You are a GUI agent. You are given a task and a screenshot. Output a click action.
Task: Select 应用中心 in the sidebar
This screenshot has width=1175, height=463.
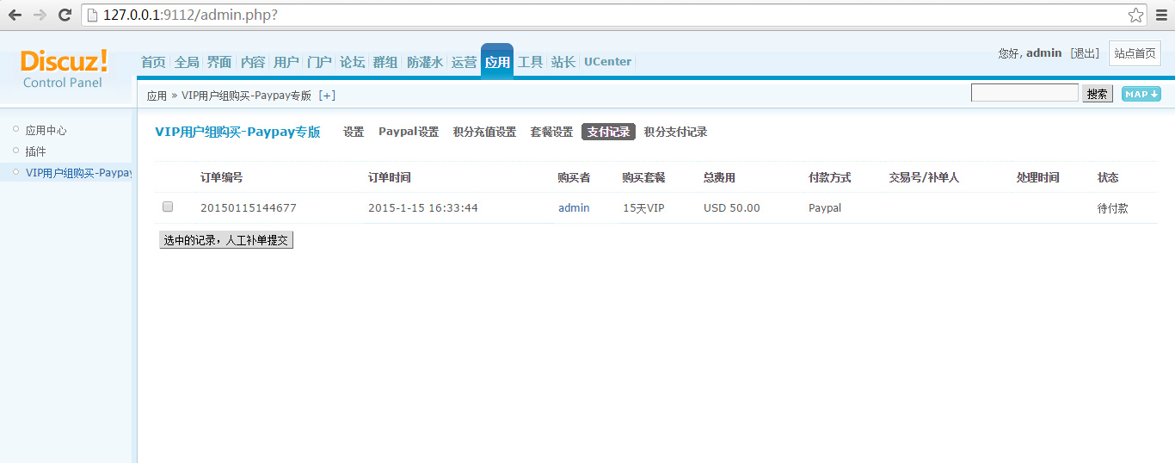[x=46, y=131]
